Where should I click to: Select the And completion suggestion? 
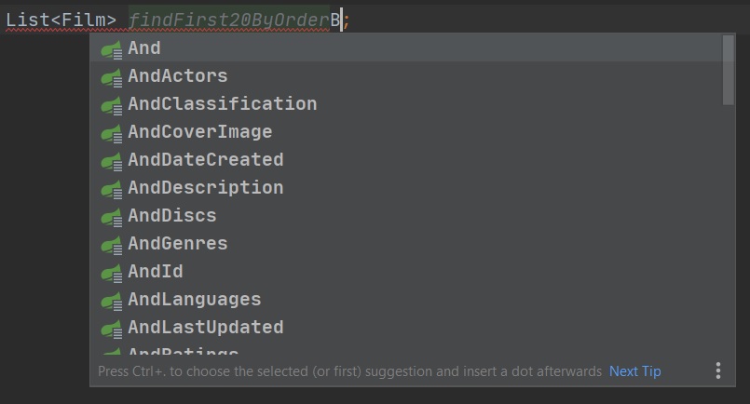click(144, 48)
